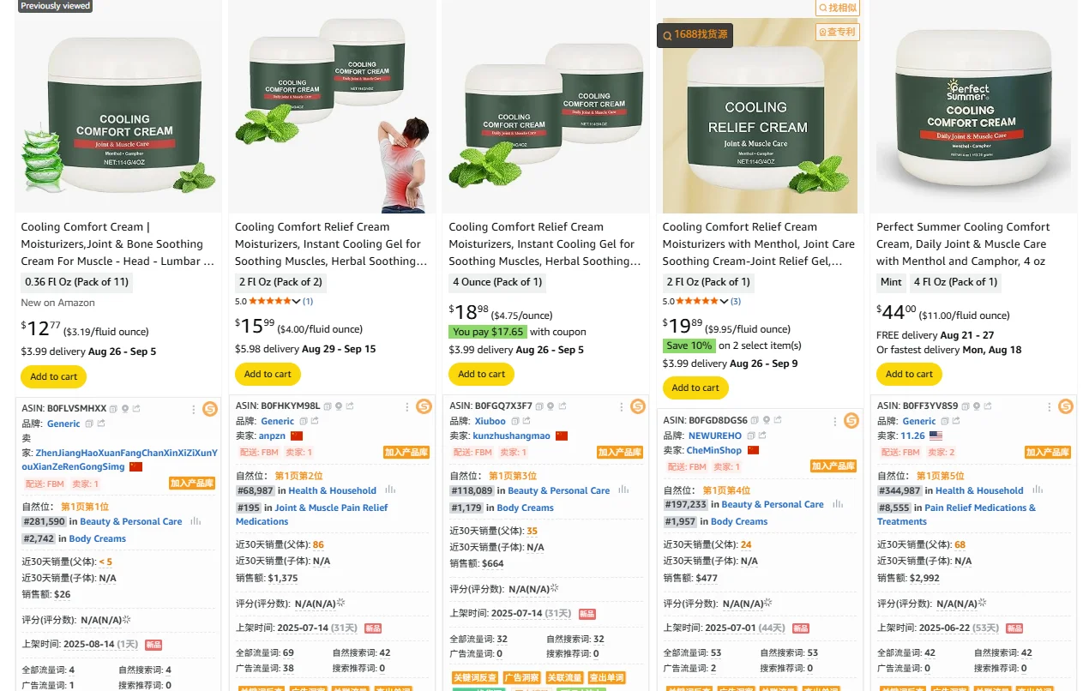Add the $12.77 Cooling Comfort Cream to cart
Screen dimensions: 1089x691
(x=53, y=376)
